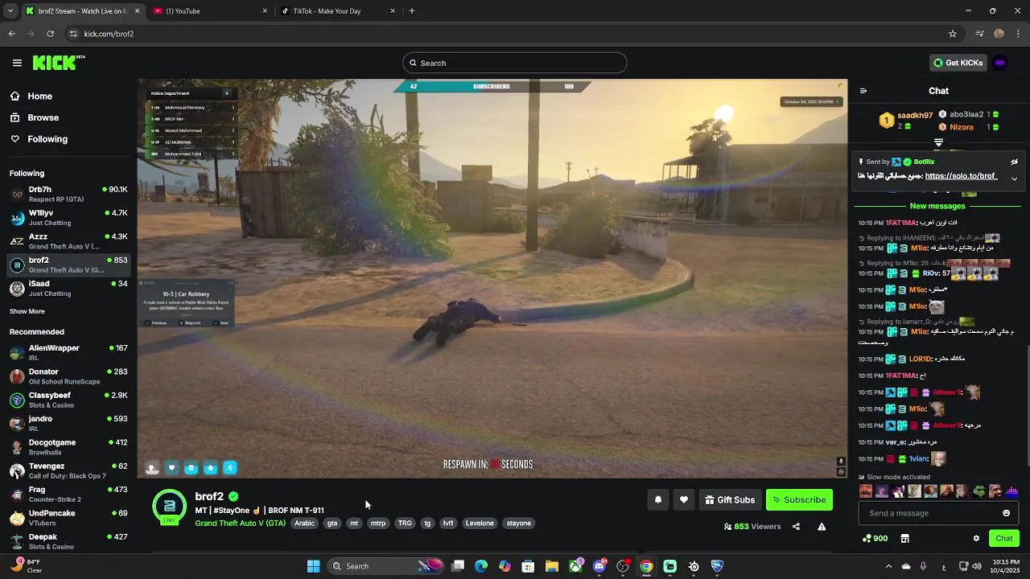Select the stayone tag
Image resolution: width=1030 pixels, height=579 pixels.
(519, 523)
